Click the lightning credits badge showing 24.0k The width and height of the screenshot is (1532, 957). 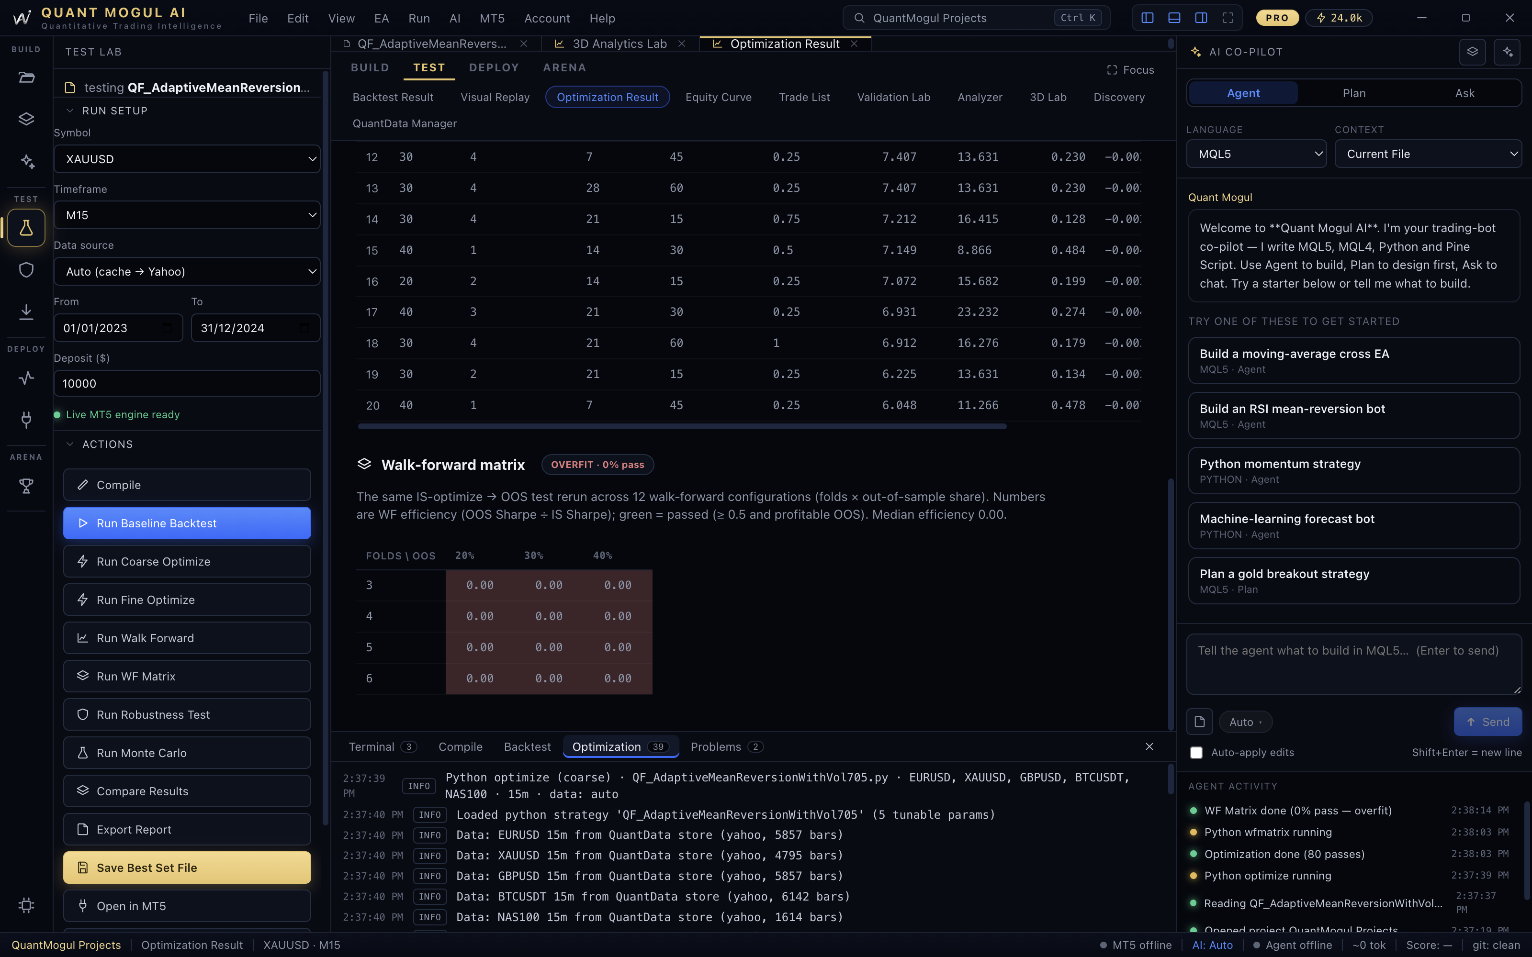(1340, 18)
